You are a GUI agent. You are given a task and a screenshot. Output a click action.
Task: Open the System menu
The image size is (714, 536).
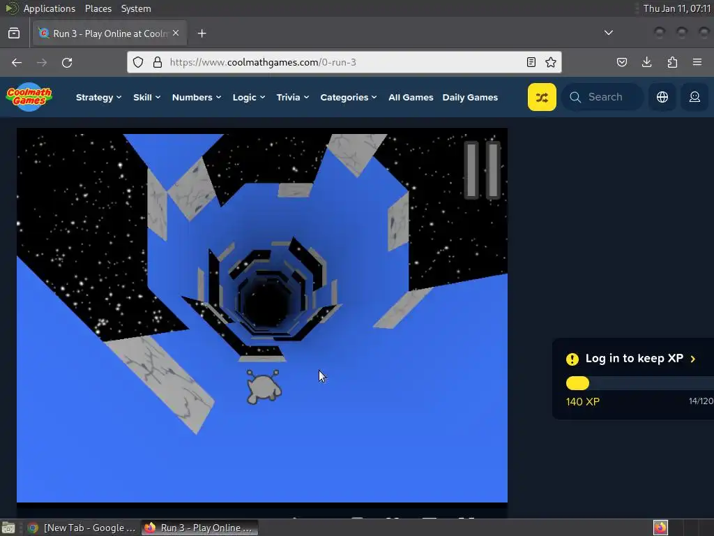(x=136, y=8)
